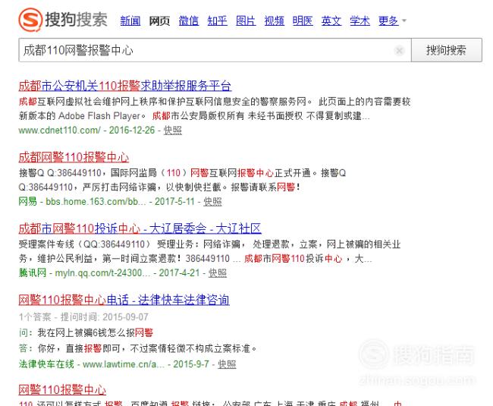
Task: Open 快照 for the lawtime.cn result
Action: [x=227, y=364]
